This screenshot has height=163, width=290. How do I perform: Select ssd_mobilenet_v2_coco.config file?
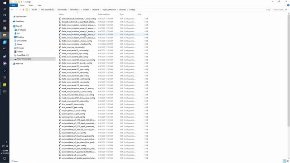(74, 155)
